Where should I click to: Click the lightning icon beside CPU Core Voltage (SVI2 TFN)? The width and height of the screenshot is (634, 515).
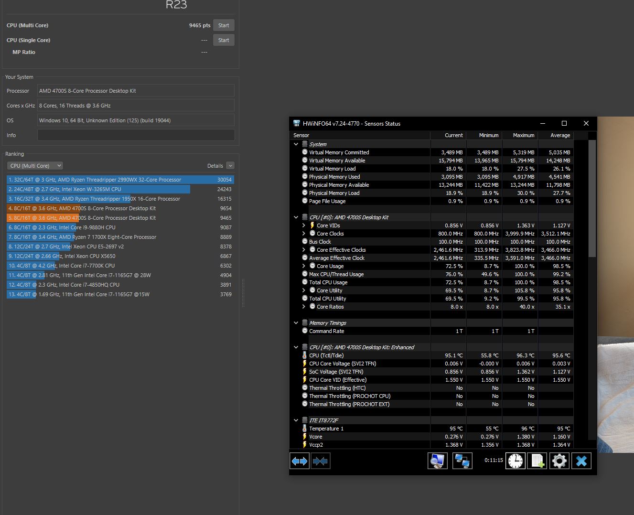[x=305, y=364]
